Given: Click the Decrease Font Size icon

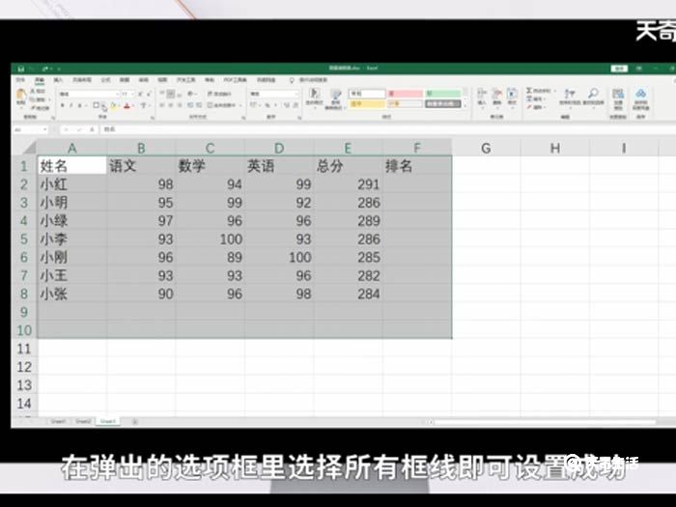Looking at the screenshot, I should [x=149, y=94].
